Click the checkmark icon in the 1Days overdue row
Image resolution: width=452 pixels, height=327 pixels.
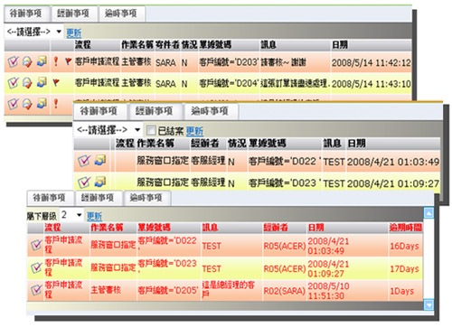36,290
